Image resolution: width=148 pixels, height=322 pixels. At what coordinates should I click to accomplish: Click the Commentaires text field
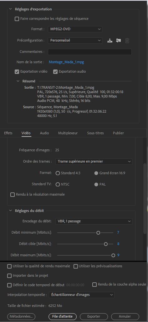[x=90, y=52]
